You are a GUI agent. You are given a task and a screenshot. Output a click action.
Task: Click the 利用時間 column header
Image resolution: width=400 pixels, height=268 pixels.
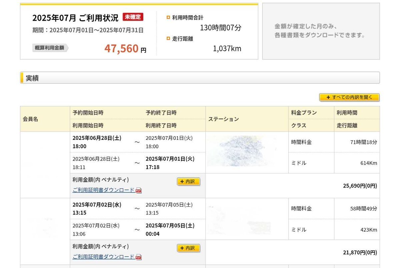pos(347,113)
